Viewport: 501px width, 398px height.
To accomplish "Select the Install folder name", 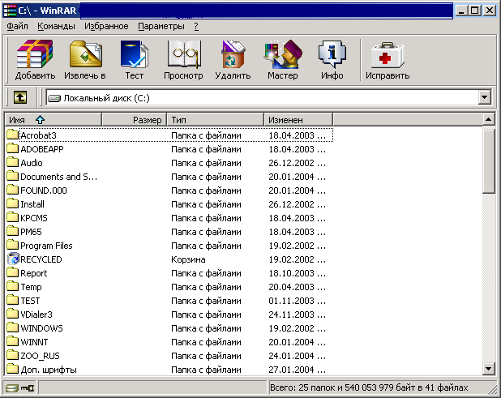I will (32, 204).
